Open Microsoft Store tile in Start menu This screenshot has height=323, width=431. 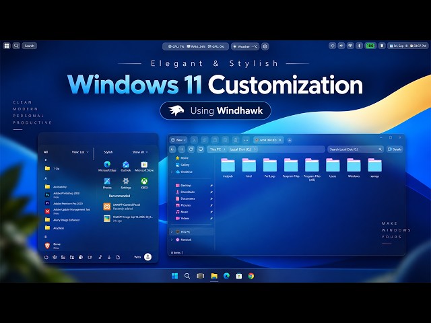144,166
